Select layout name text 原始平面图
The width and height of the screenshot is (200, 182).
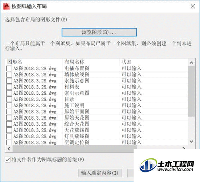coord(77,112)
